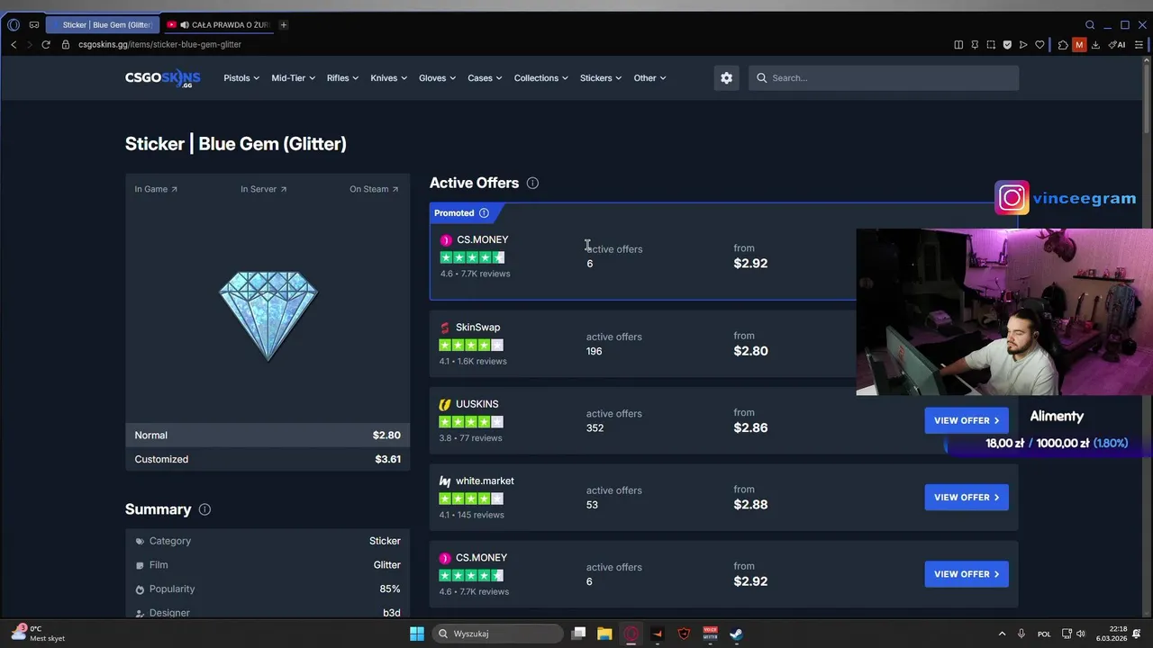
Task: Click the browser heart bookmark icon
Action: (x=1040, y=44)
